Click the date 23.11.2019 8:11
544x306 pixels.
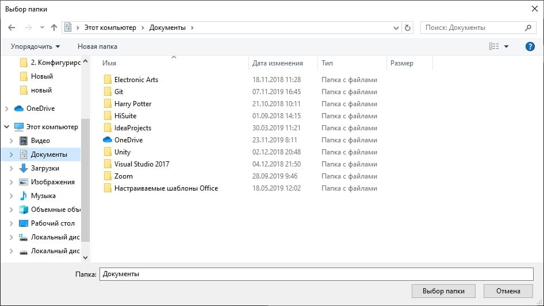pos(274,140)
